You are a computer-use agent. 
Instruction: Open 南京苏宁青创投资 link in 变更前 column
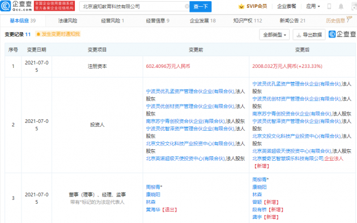[185, 121]
